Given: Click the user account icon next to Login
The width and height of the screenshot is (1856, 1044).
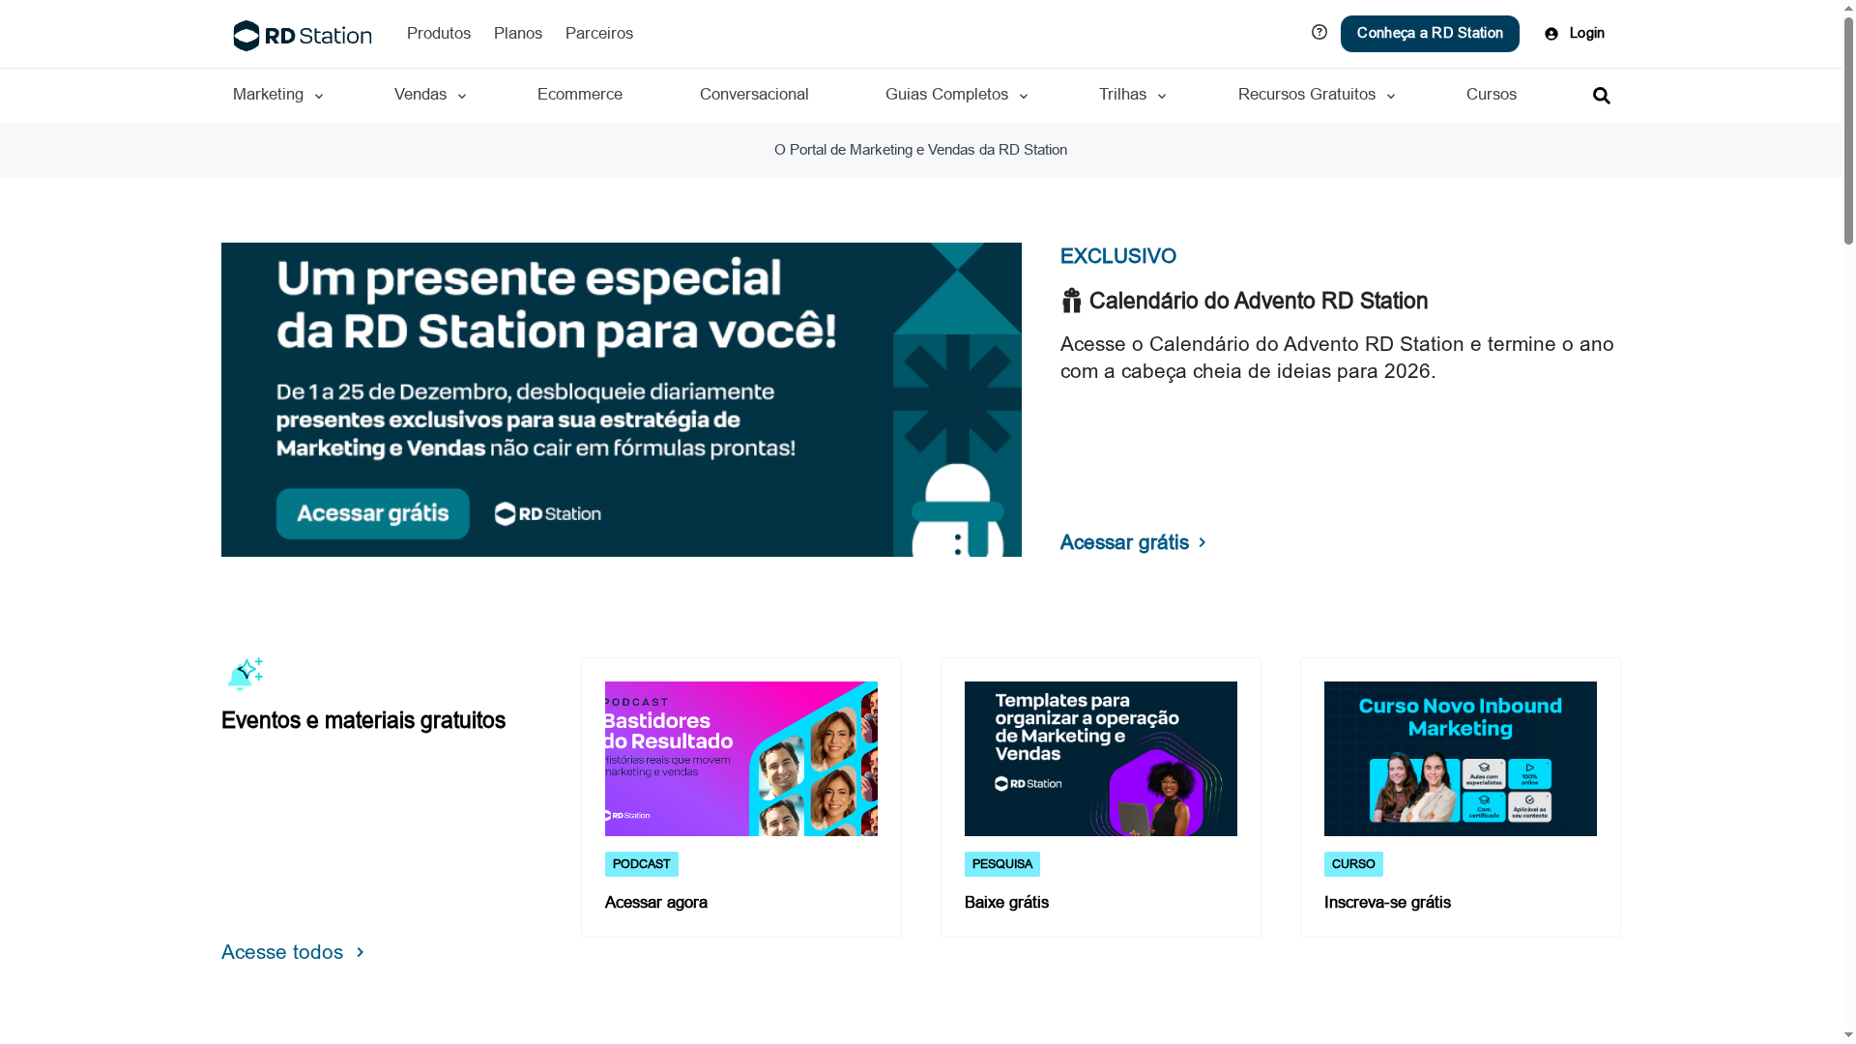Looking at the screenshot, I should [x=1551, y=33].
